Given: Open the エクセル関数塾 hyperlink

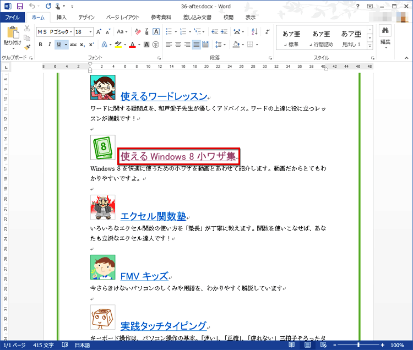Looking at the screenshot, I should pos(153,216).
